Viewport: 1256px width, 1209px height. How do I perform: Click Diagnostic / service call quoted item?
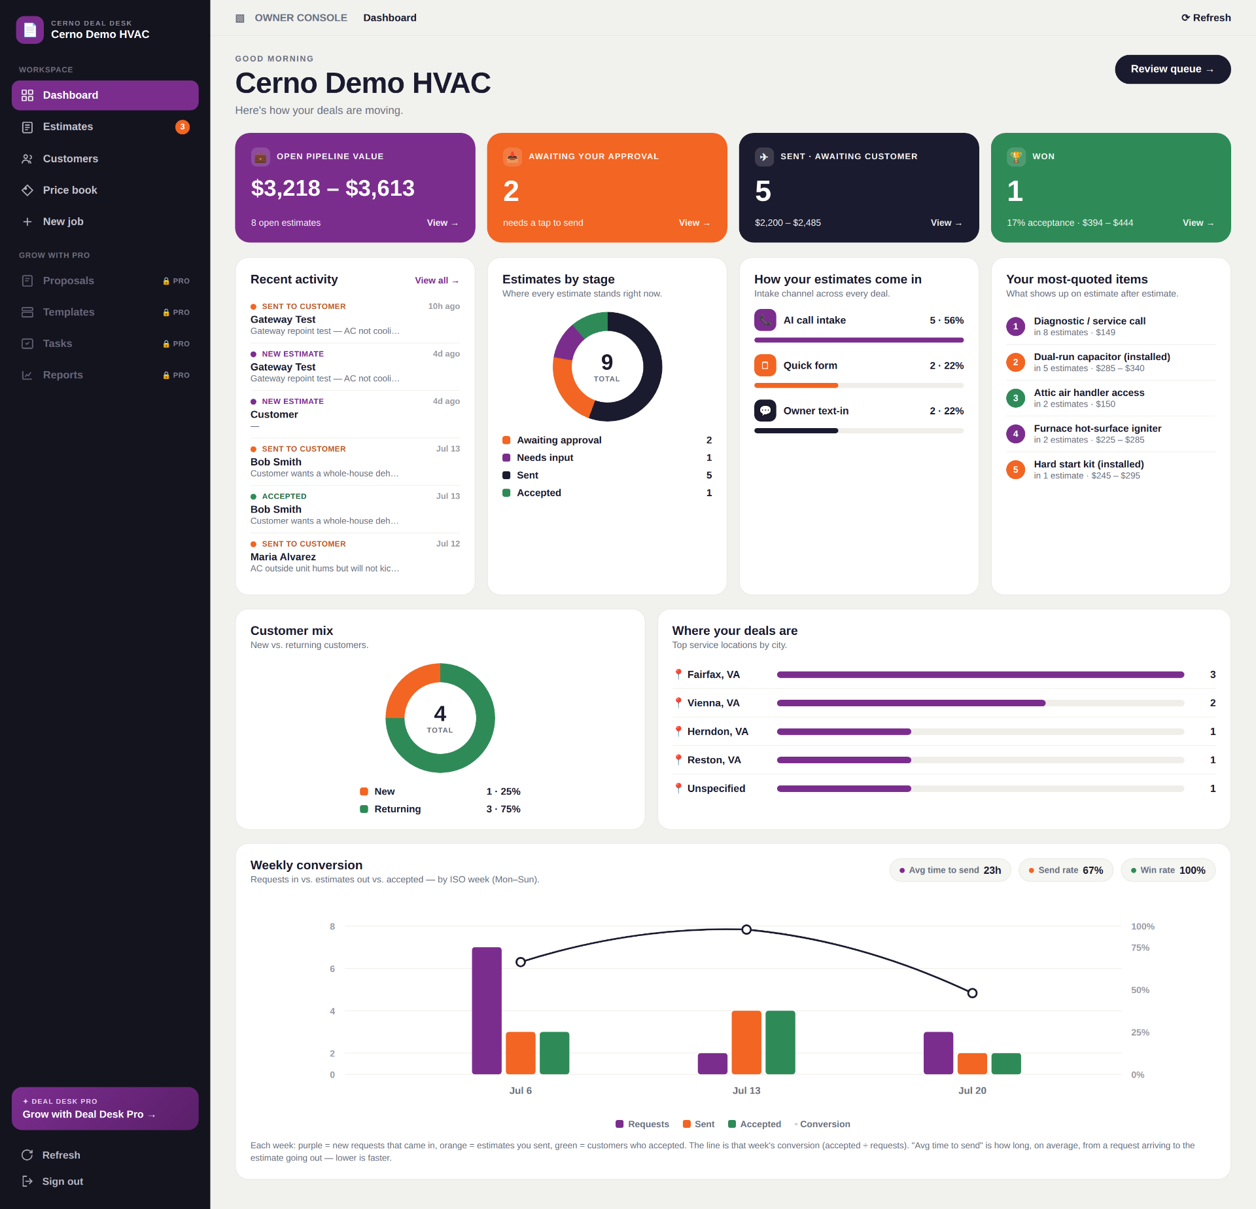point(1111,326)
